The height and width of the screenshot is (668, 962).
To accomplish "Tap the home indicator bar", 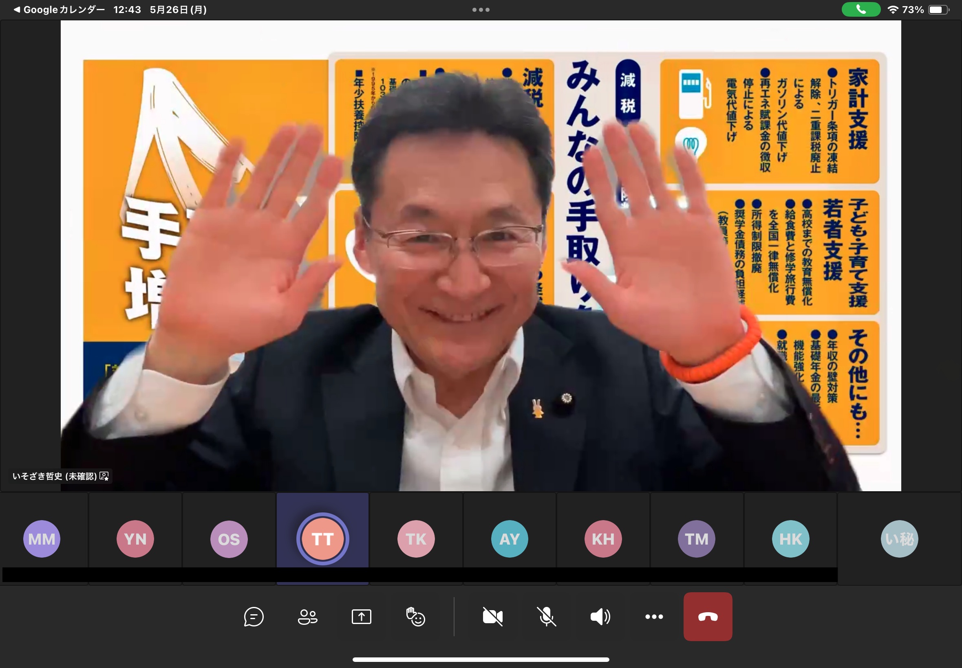I will point(481,659).
